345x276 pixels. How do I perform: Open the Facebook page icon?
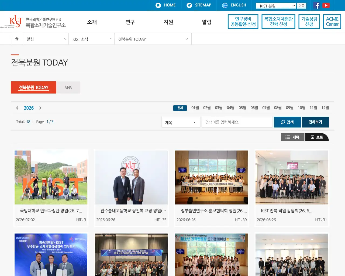click(317, 5)
